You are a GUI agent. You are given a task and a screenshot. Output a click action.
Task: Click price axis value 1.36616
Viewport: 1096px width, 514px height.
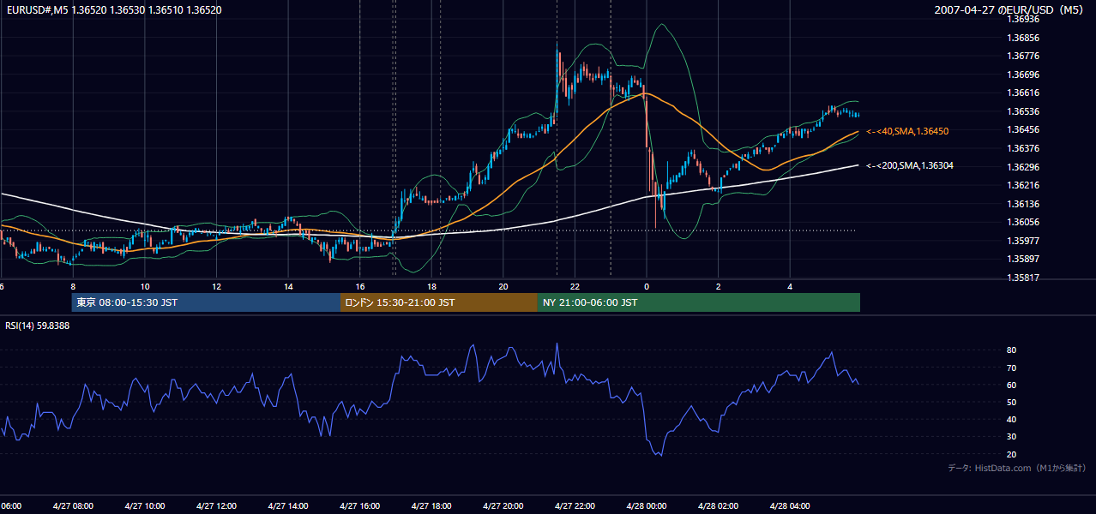1023,93
